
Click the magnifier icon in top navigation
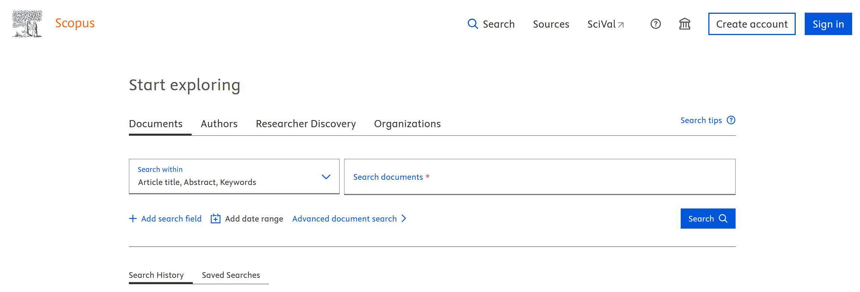(x=473, y=24)
